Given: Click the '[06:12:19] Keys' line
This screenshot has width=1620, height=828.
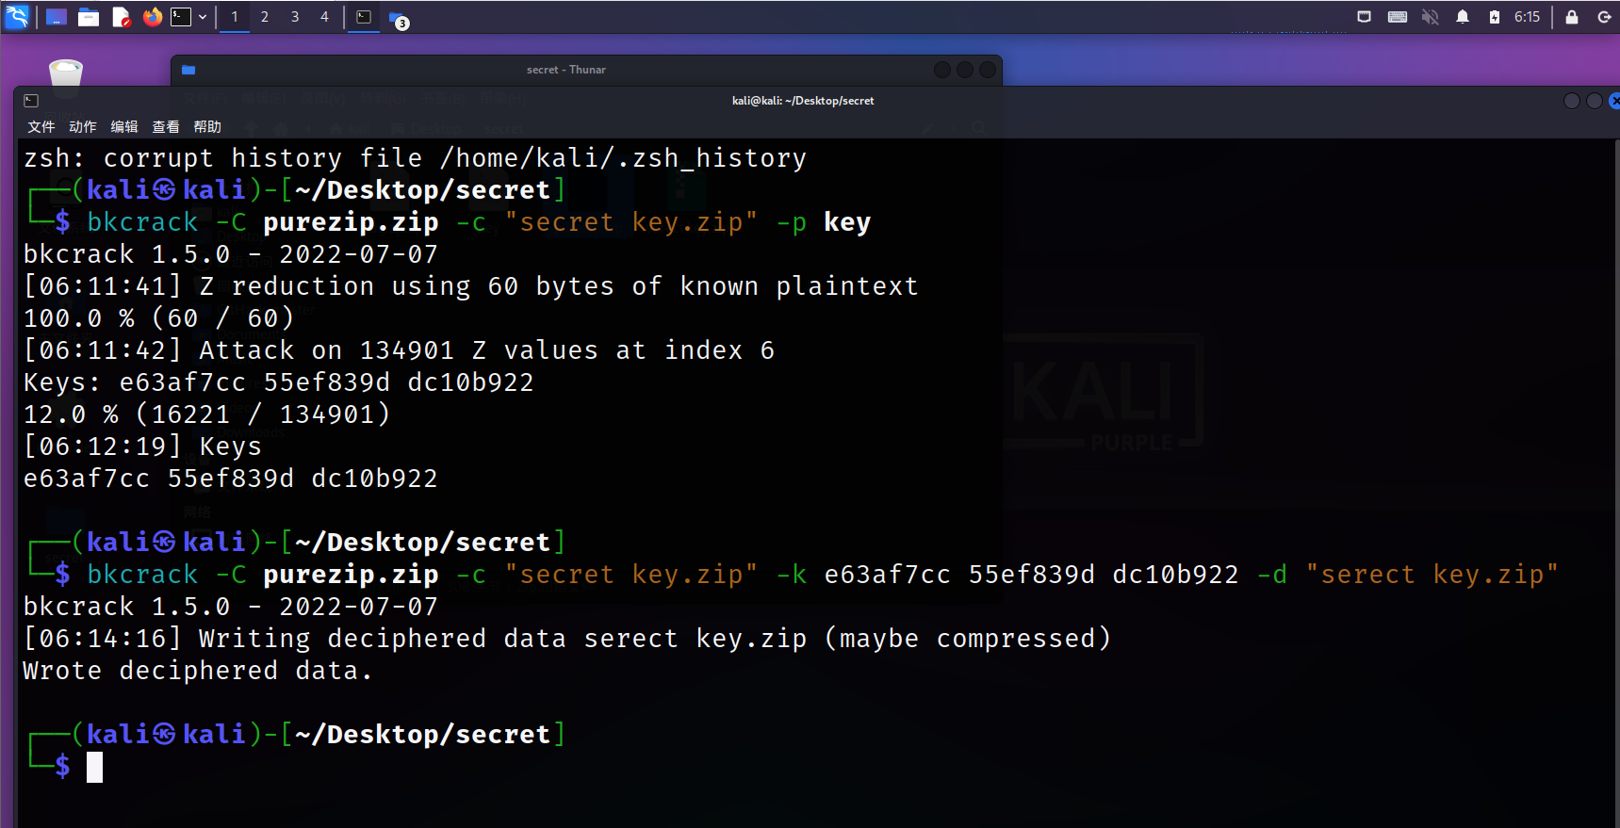Looking at the screenshot, I should 142,446.
